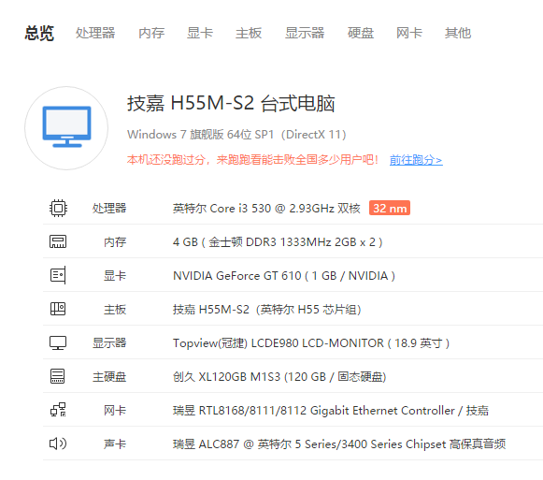Click the network card icon
543x480 pixels.
point(58,410)
